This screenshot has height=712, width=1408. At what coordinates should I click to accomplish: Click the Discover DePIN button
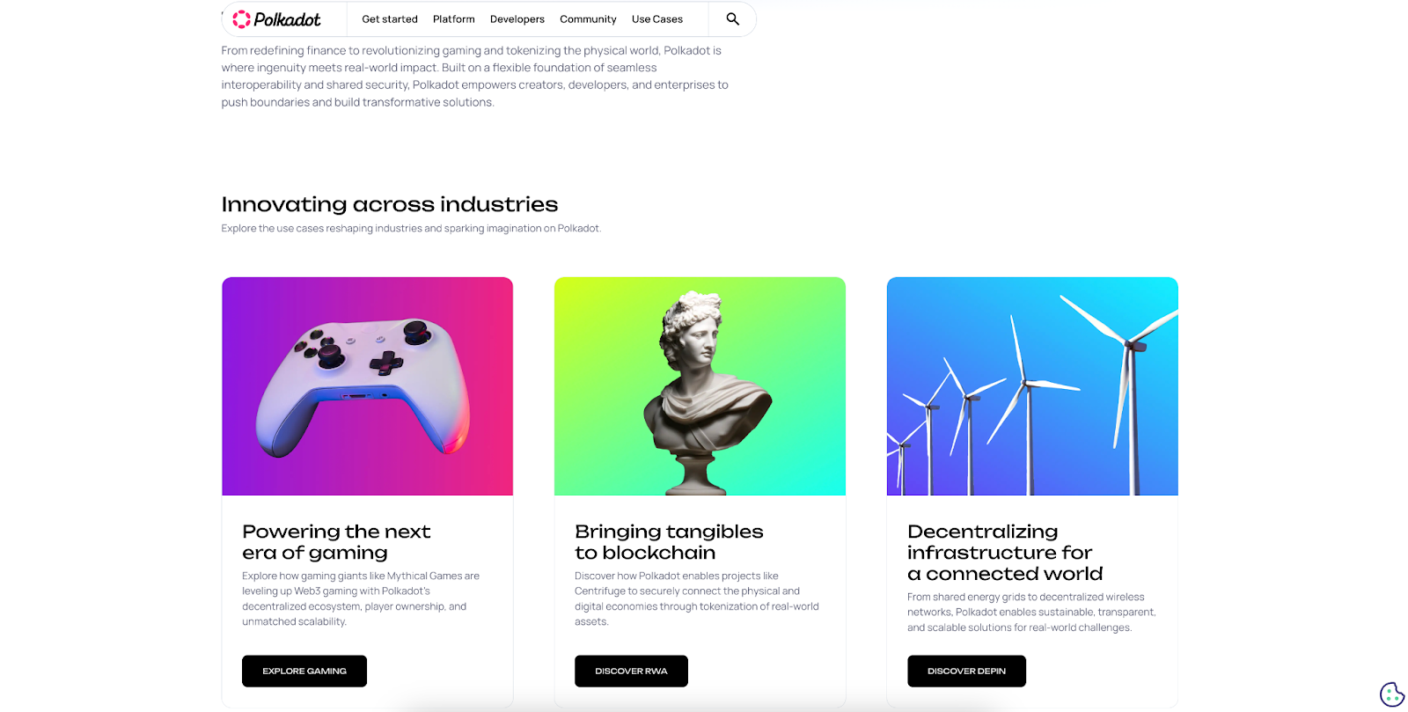[x=966, y=671]
